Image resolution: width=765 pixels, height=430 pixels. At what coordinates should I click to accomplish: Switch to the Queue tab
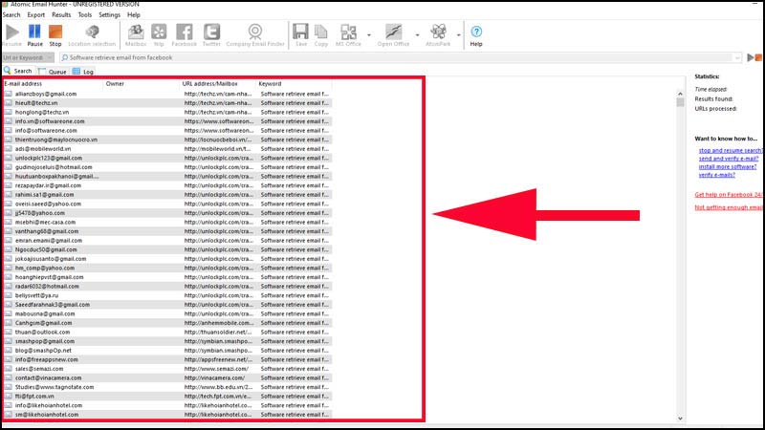[x=53, y=71]
